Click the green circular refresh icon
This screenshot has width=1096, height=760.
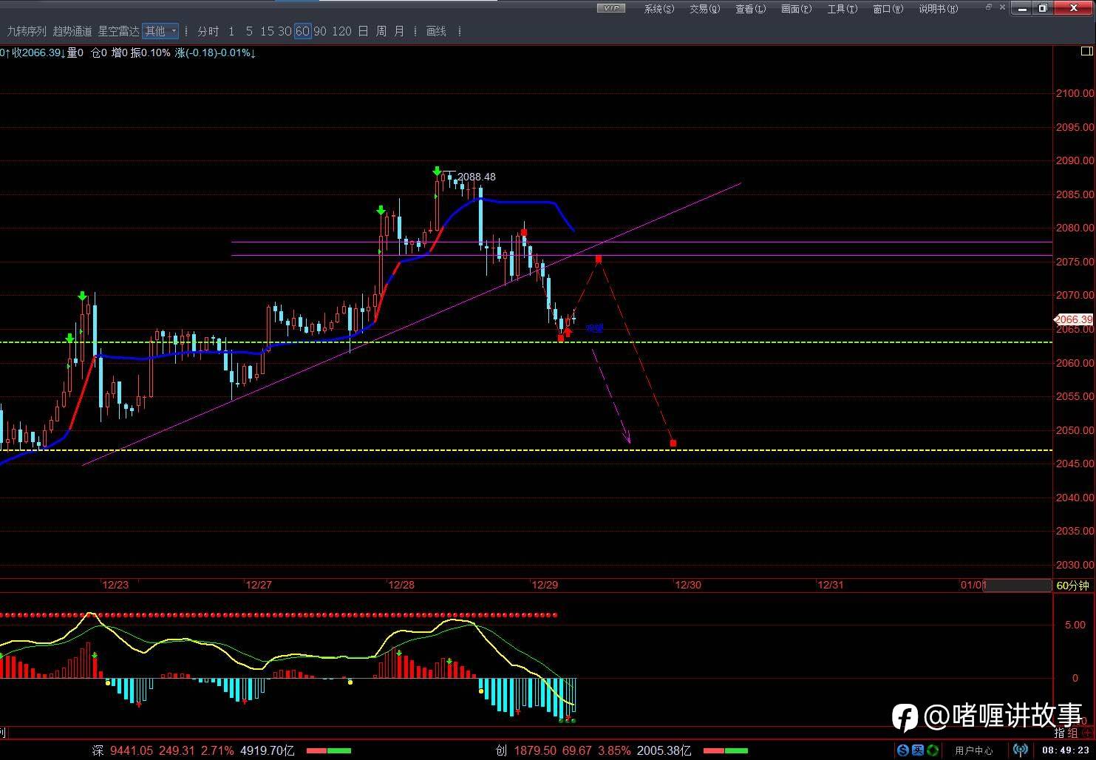click(x=933, y=750)
